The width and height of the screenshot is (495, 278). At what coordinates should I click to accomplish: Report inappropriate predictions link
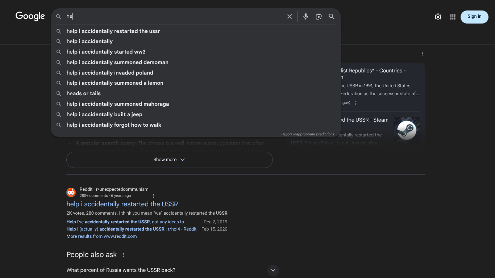click(308, 134)
